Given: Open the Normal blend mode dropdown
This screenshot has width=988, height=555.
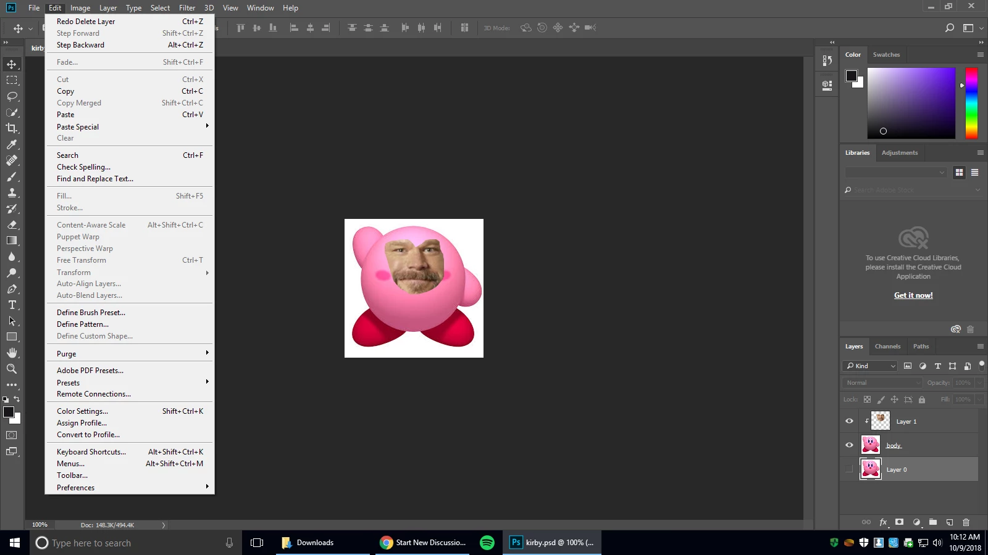Looking at the screenshot, I should coord(882,382).
